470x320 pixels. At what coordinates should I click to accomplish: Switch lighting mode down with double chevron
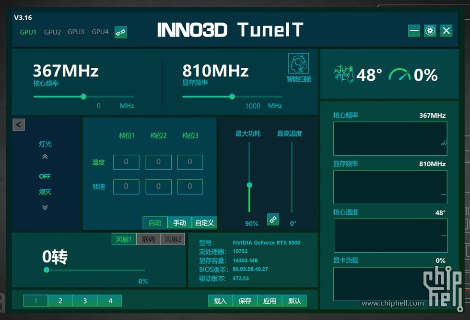[45, 208]
